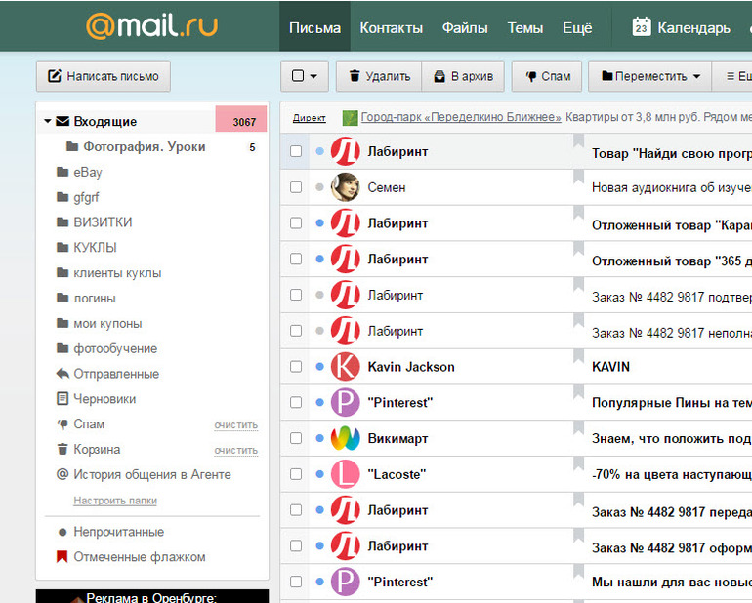Click the Викимарт colorful avatar
The width and height of the screenshot is (752, 603).
pyautogui.click(x=346, y=438)
